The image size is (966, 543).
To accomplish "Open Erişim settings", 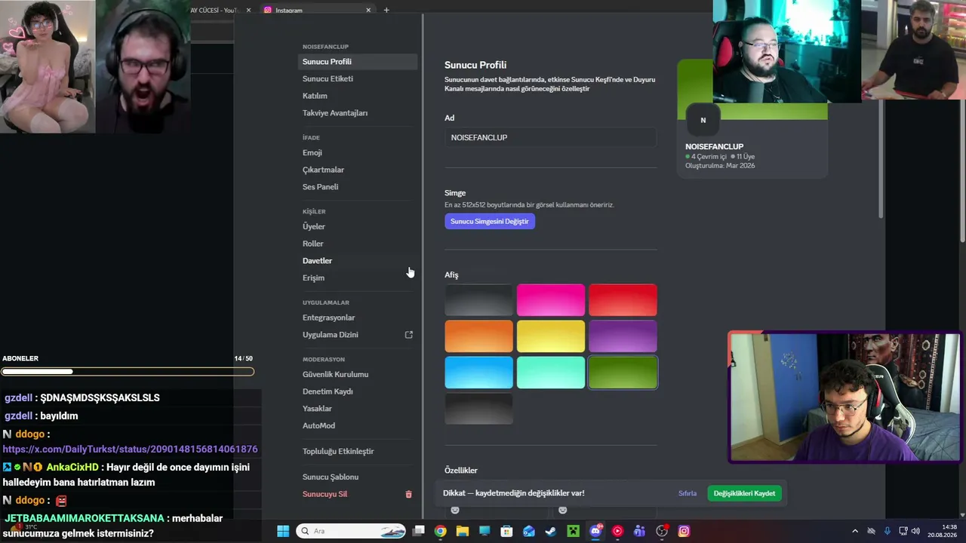I will pos(358,278).
